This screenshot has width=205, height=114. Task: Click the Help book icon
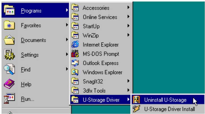(x=9, y=84)
